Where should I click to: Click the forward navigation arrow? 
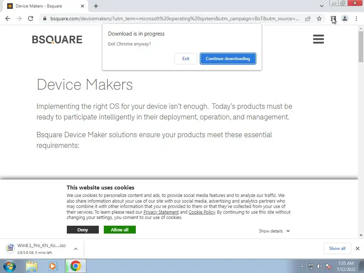[19, 18]
